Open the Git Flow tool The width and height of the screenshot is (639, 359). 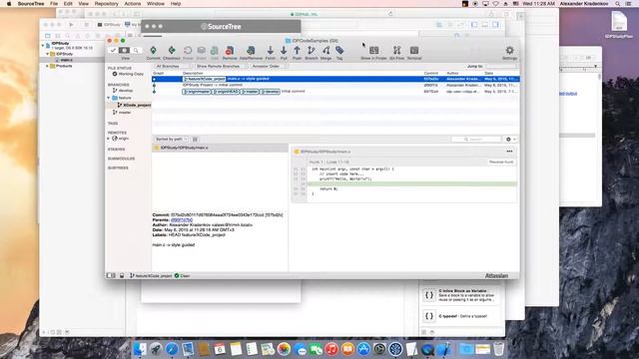(396, 51)
